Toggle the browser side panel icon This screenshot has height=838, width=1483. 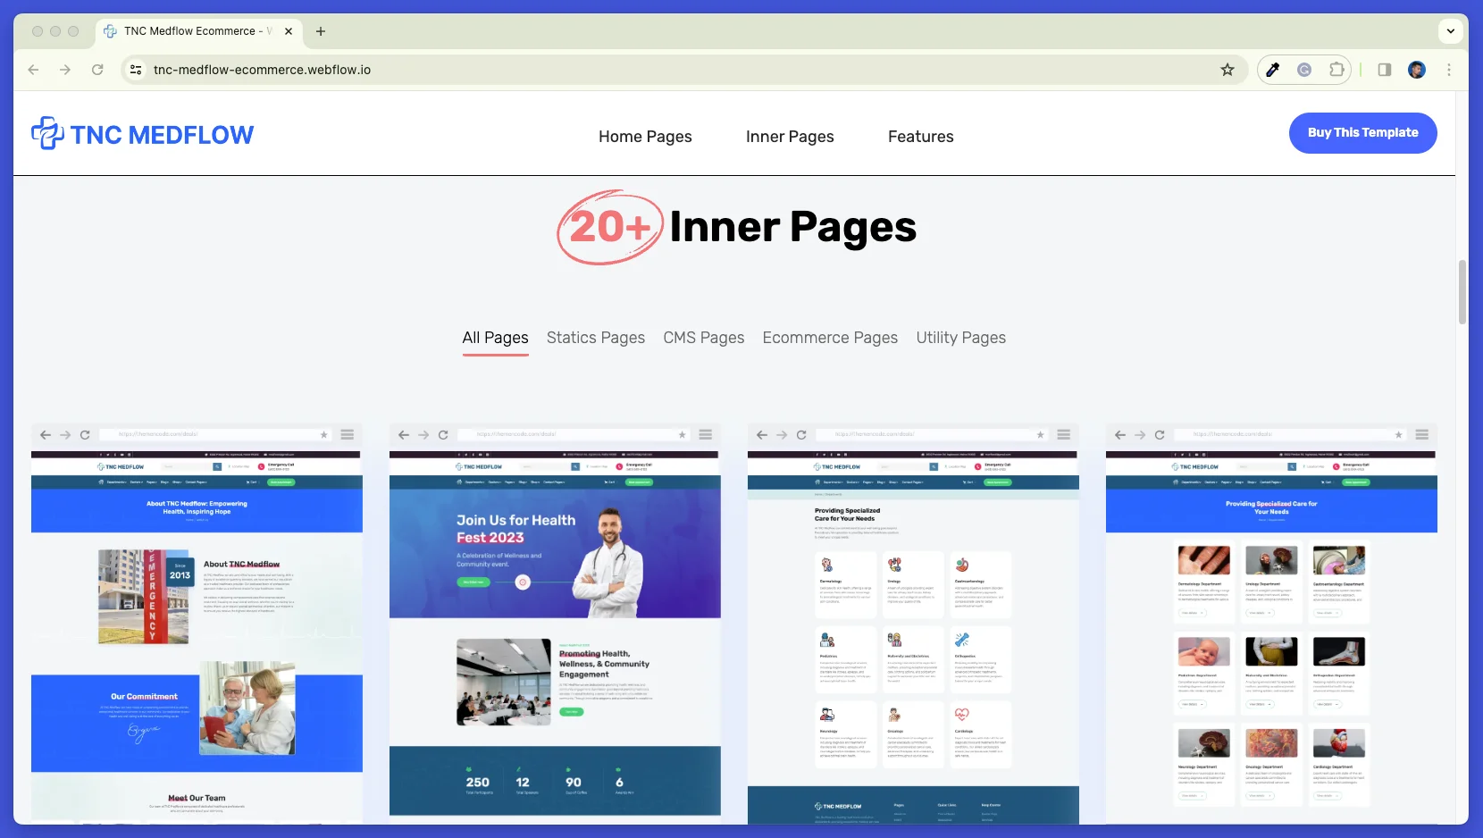click(x=1385, y=70)
